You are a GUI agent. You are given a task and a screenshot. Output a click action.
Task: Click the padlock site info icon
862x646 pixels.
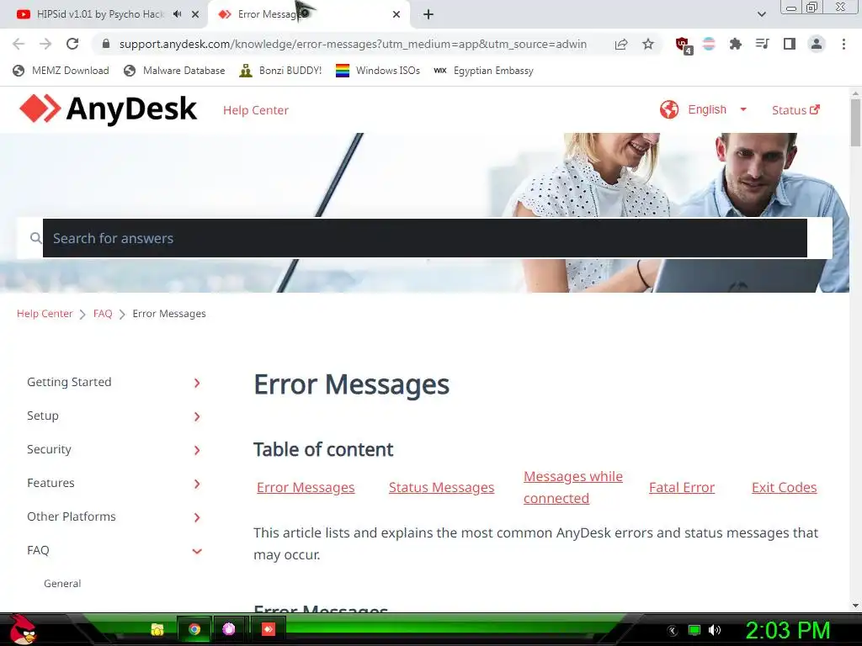click(106, 44)
